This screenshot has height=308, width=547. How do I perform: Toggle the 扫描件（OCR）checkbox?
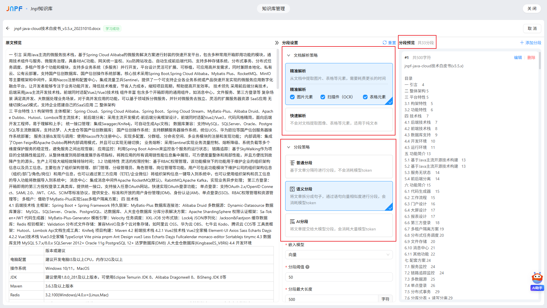(x=323, y=97)
